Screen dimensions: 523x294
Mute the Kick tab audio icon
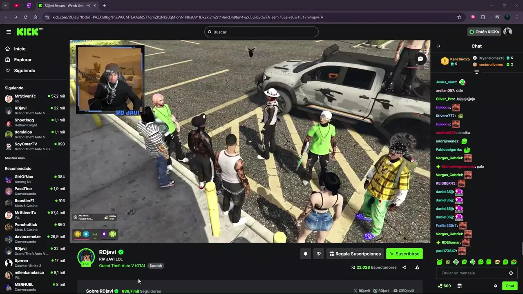[88, 6]
